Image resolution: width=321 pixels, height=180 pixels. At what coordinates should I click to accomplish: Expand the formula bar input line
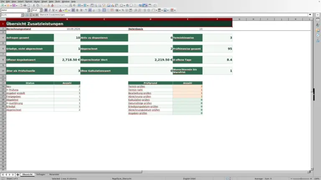coord(310,15)
